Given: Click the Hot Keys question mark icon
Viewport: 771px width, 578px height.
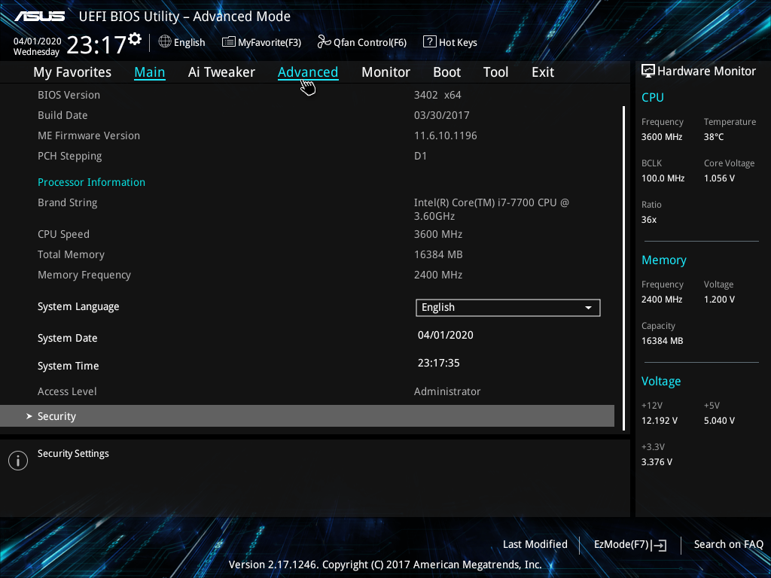Looking at the screenshot, I should click(429, 42).
